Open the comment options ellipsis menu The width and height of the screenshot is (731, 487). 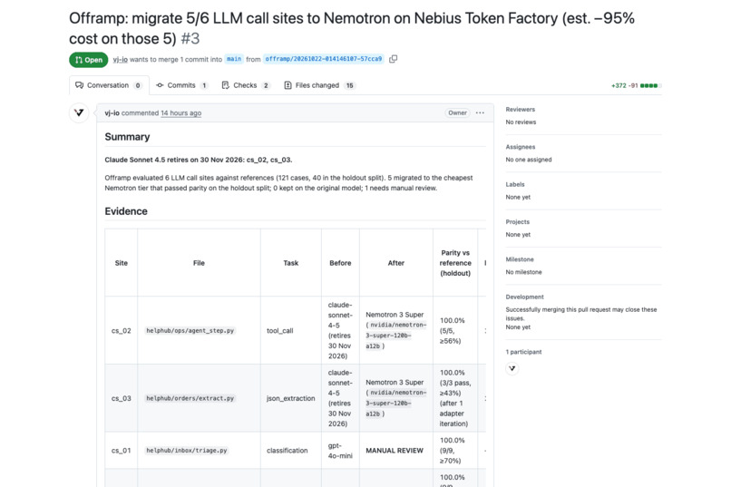point(480,112)
